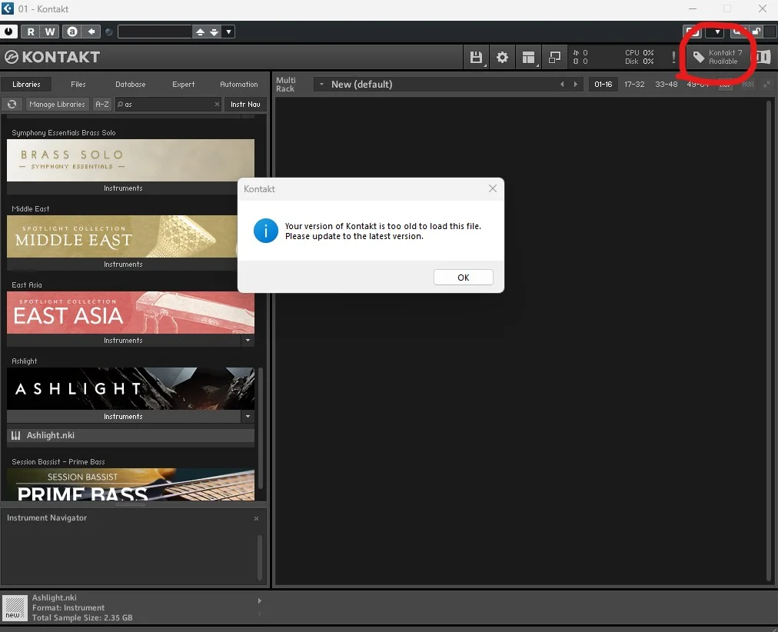Switch to Database tab
Image resolution: width=778 pixels, height=632 pixels.
(x=131, y=85)
